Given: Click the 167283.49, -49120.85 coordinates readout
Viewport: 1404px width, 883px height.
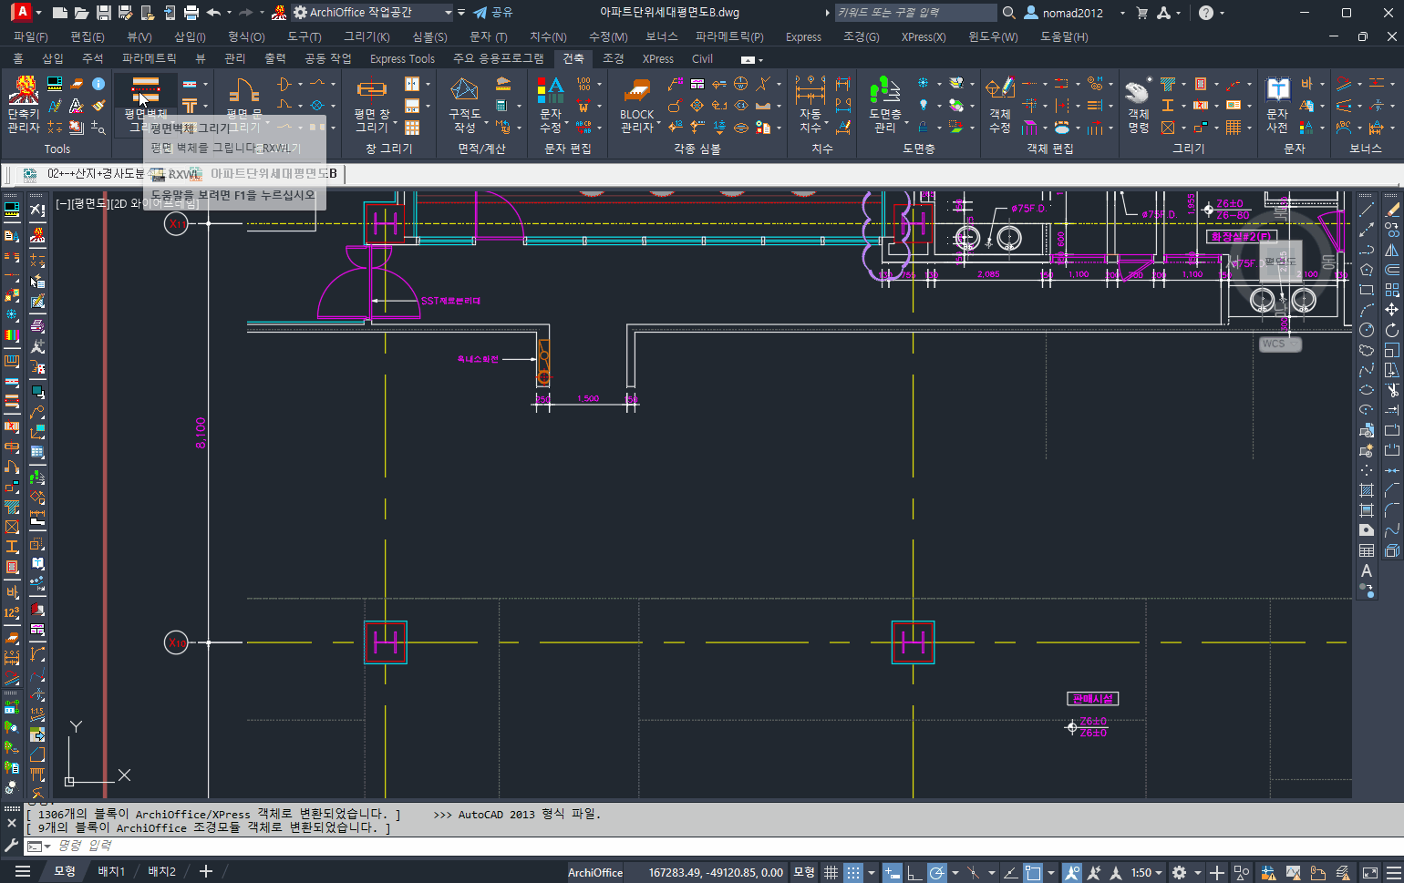Looking at the screenshot, I should coord(716,872).
